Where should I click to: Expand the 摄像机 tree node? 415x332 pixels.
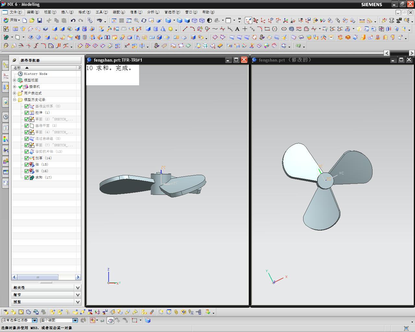(15, 87)
